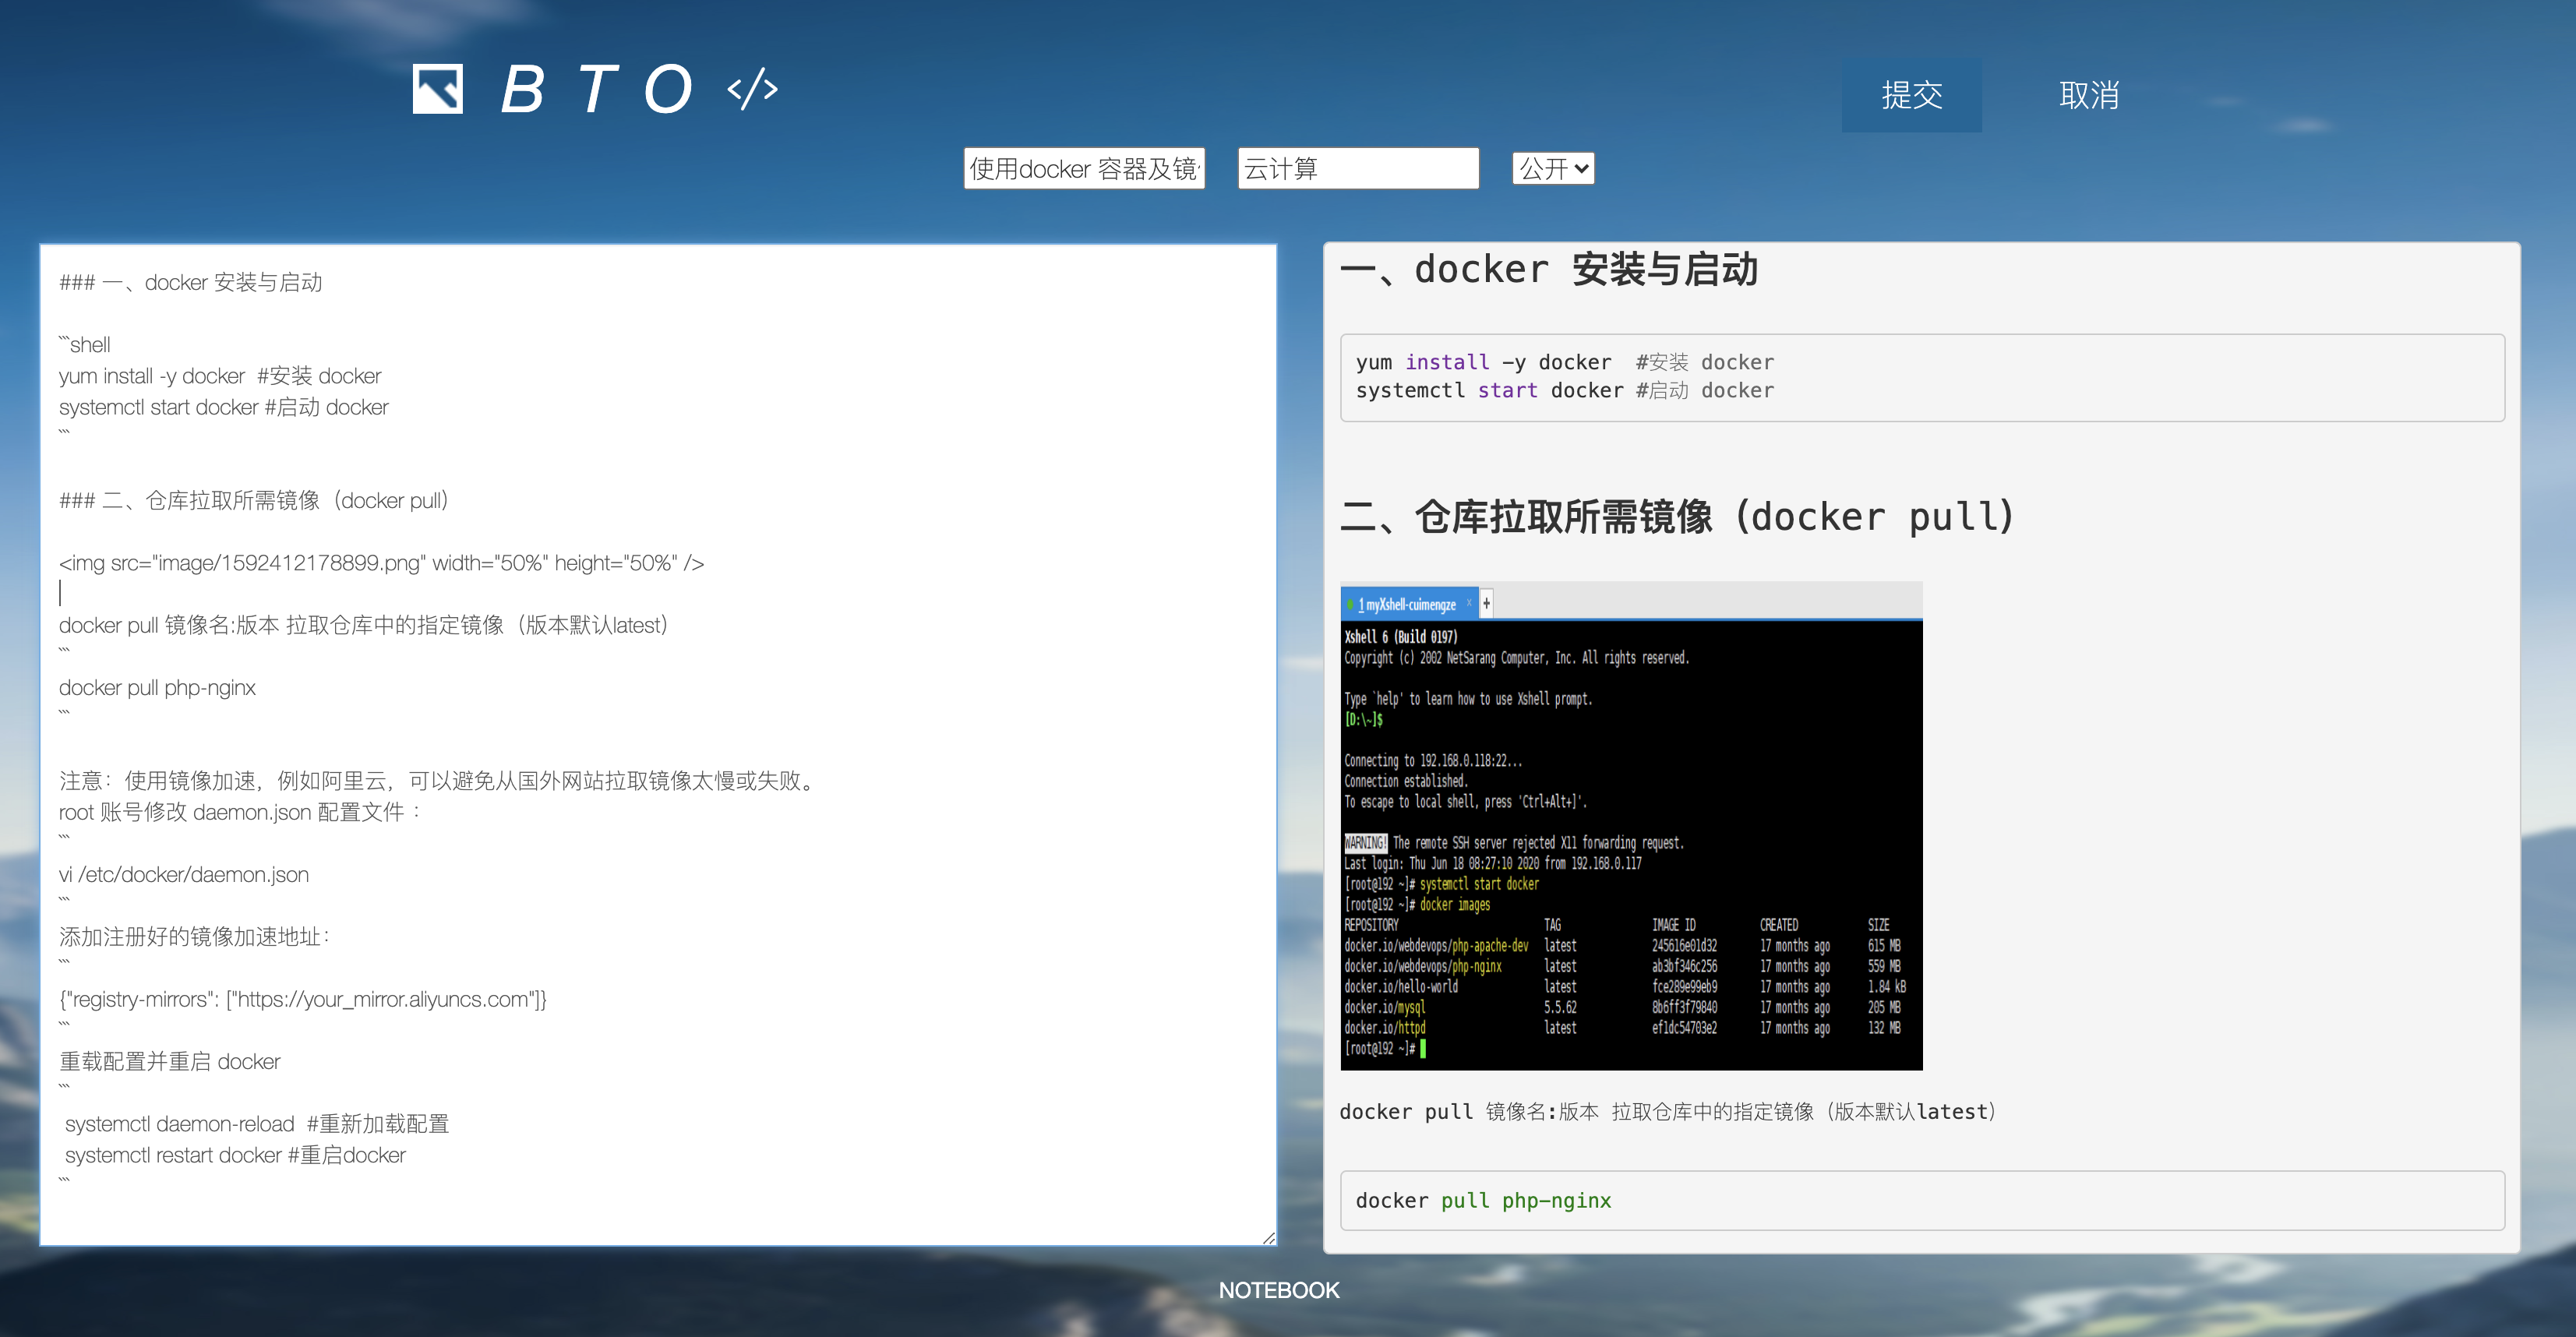Click the img src tag line in editor

tap(381, 563)
